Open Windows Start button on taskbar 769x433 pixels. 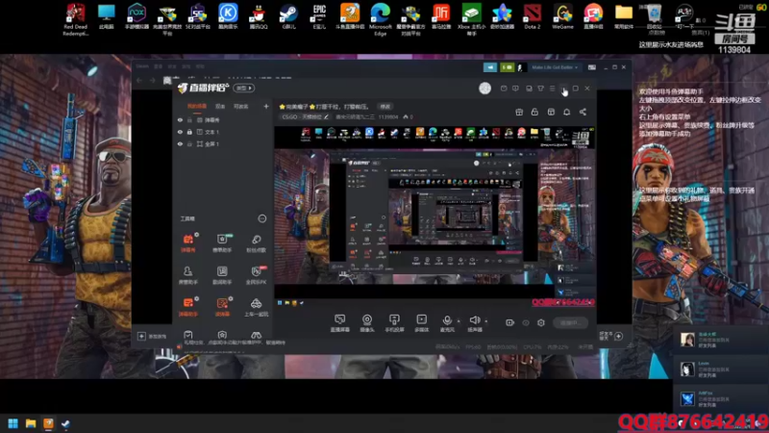(x=13, y=423)
